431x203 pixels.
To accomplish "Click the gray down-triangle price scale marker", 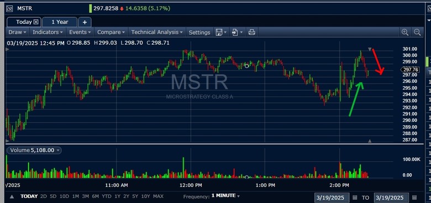I will pos(370,50).
